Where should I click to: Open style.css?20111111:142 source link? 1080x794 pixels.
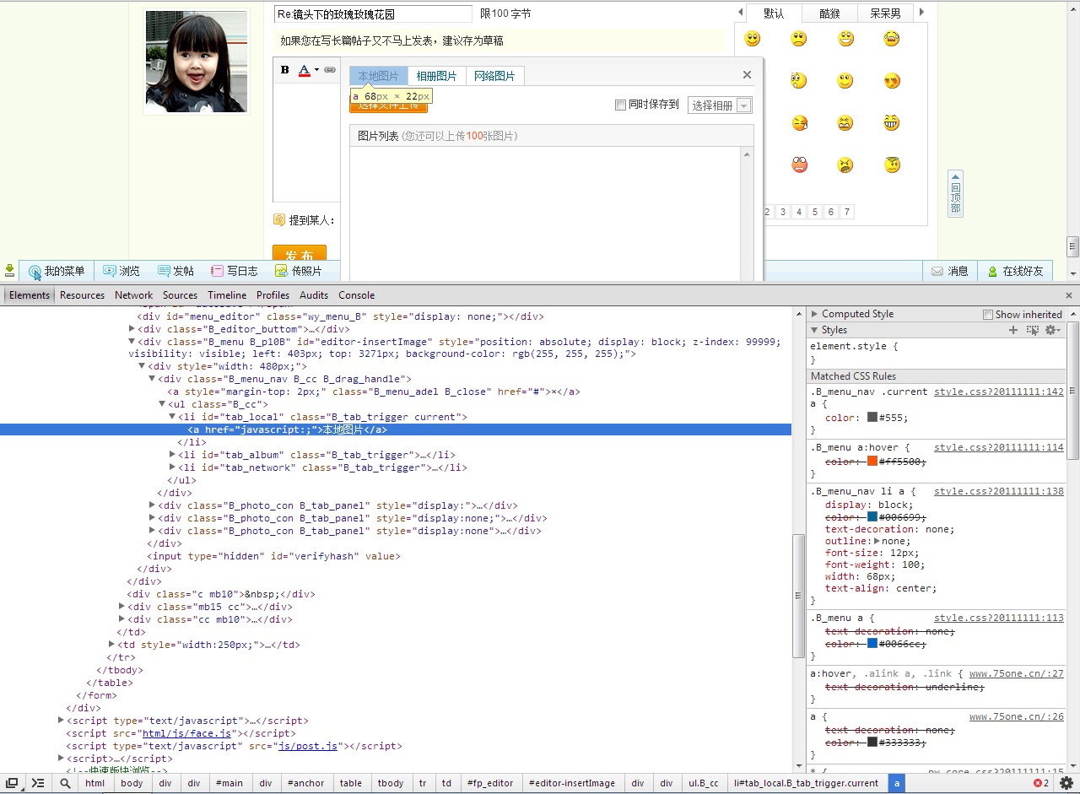click(998, 392)
